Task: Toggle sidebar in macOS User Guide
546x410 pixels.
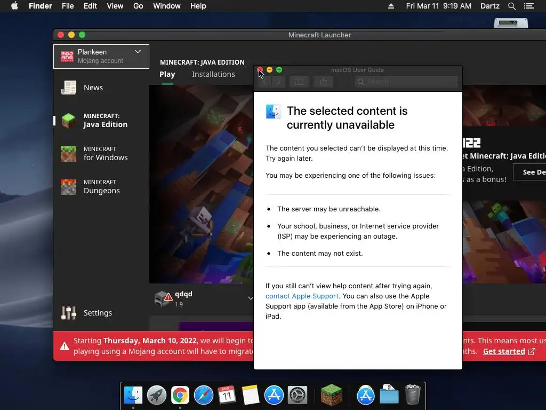Action: 299,82
